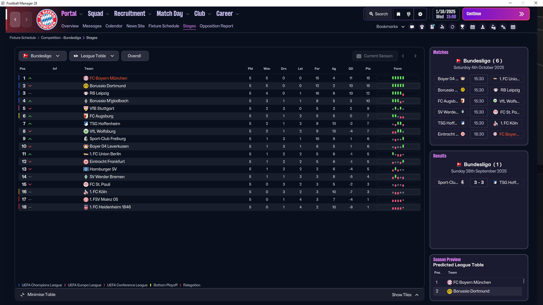
Task: Click the bookmark flag icon
Action: (398, 14)
